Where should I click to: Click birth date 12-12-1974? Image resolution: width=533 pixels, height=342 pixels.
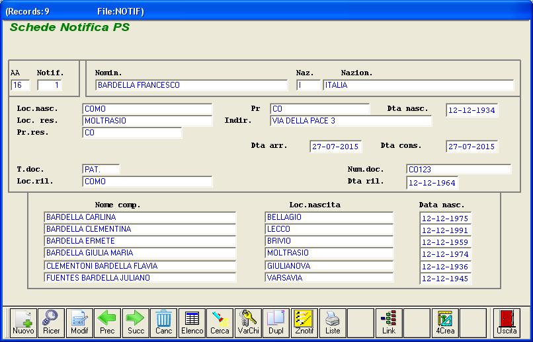pyautogui.click(x=445, y=254)
